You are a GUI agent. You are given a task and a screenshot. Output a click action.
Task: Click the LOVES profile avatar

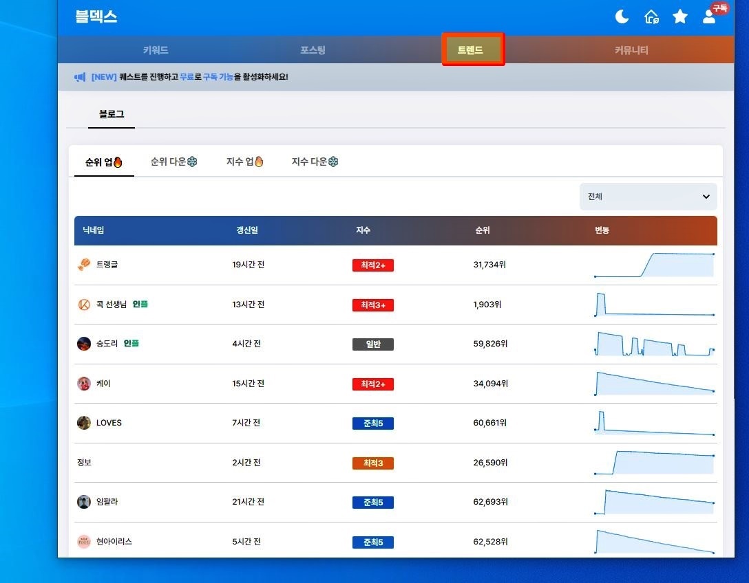pyautogui.click(x=84, y=423)
